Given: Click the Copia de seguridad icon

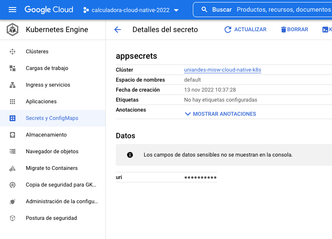Looking at the screenshot, I should pos(12,185).
